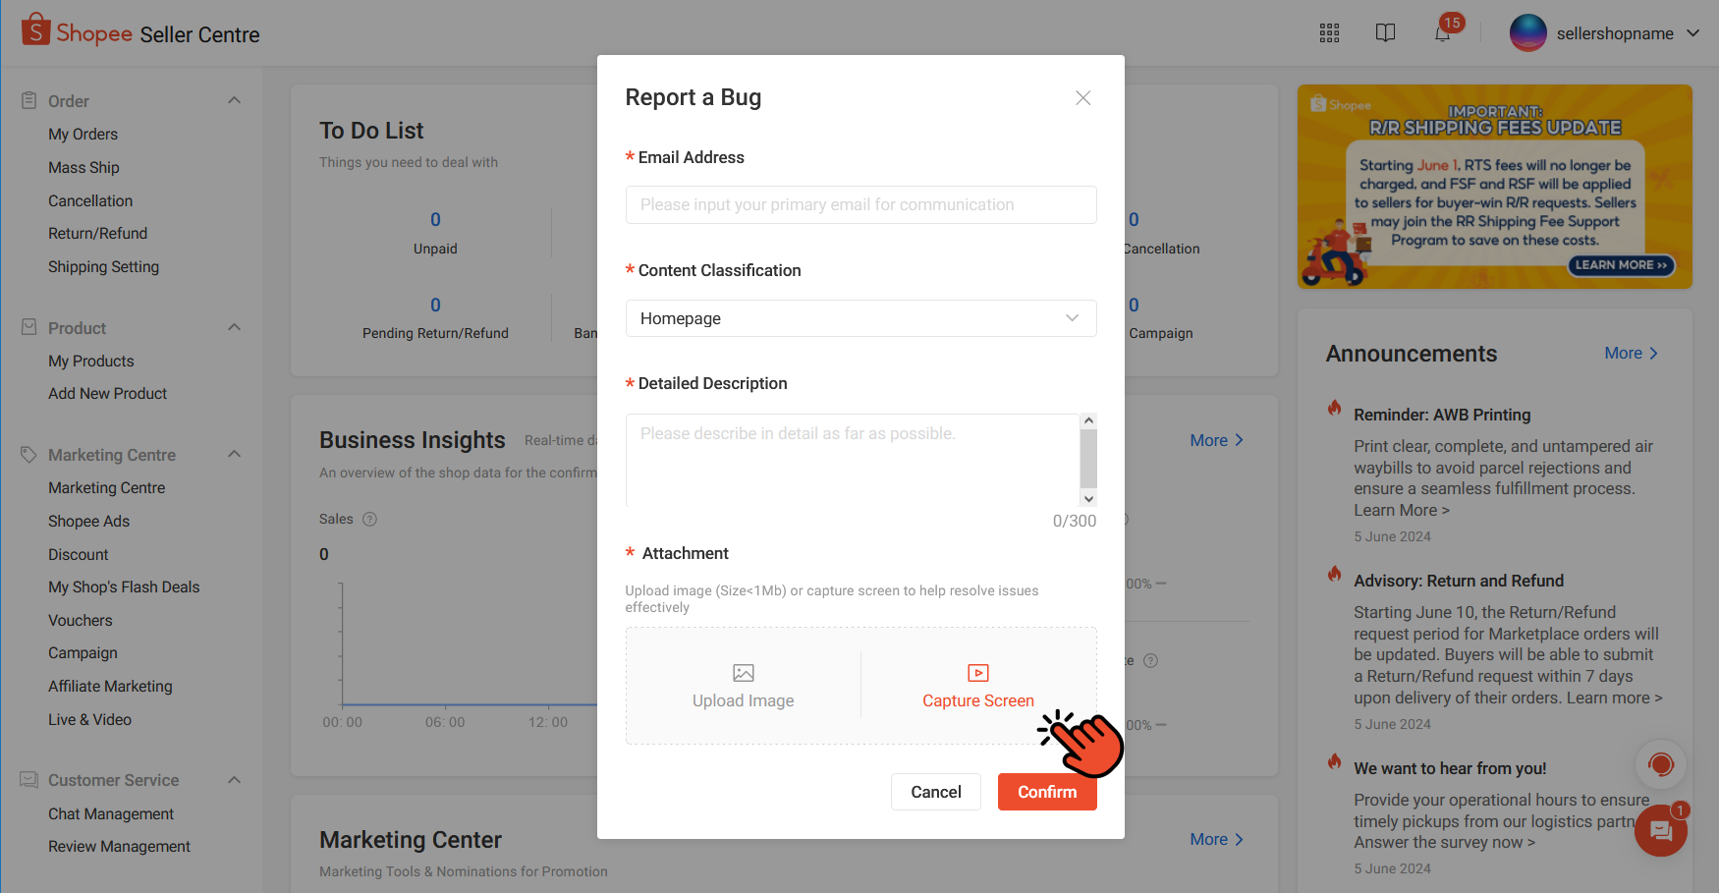This screenshot has height=893, width=1719.
Task: Open Shipping Setting
Action: pos(103,267)
